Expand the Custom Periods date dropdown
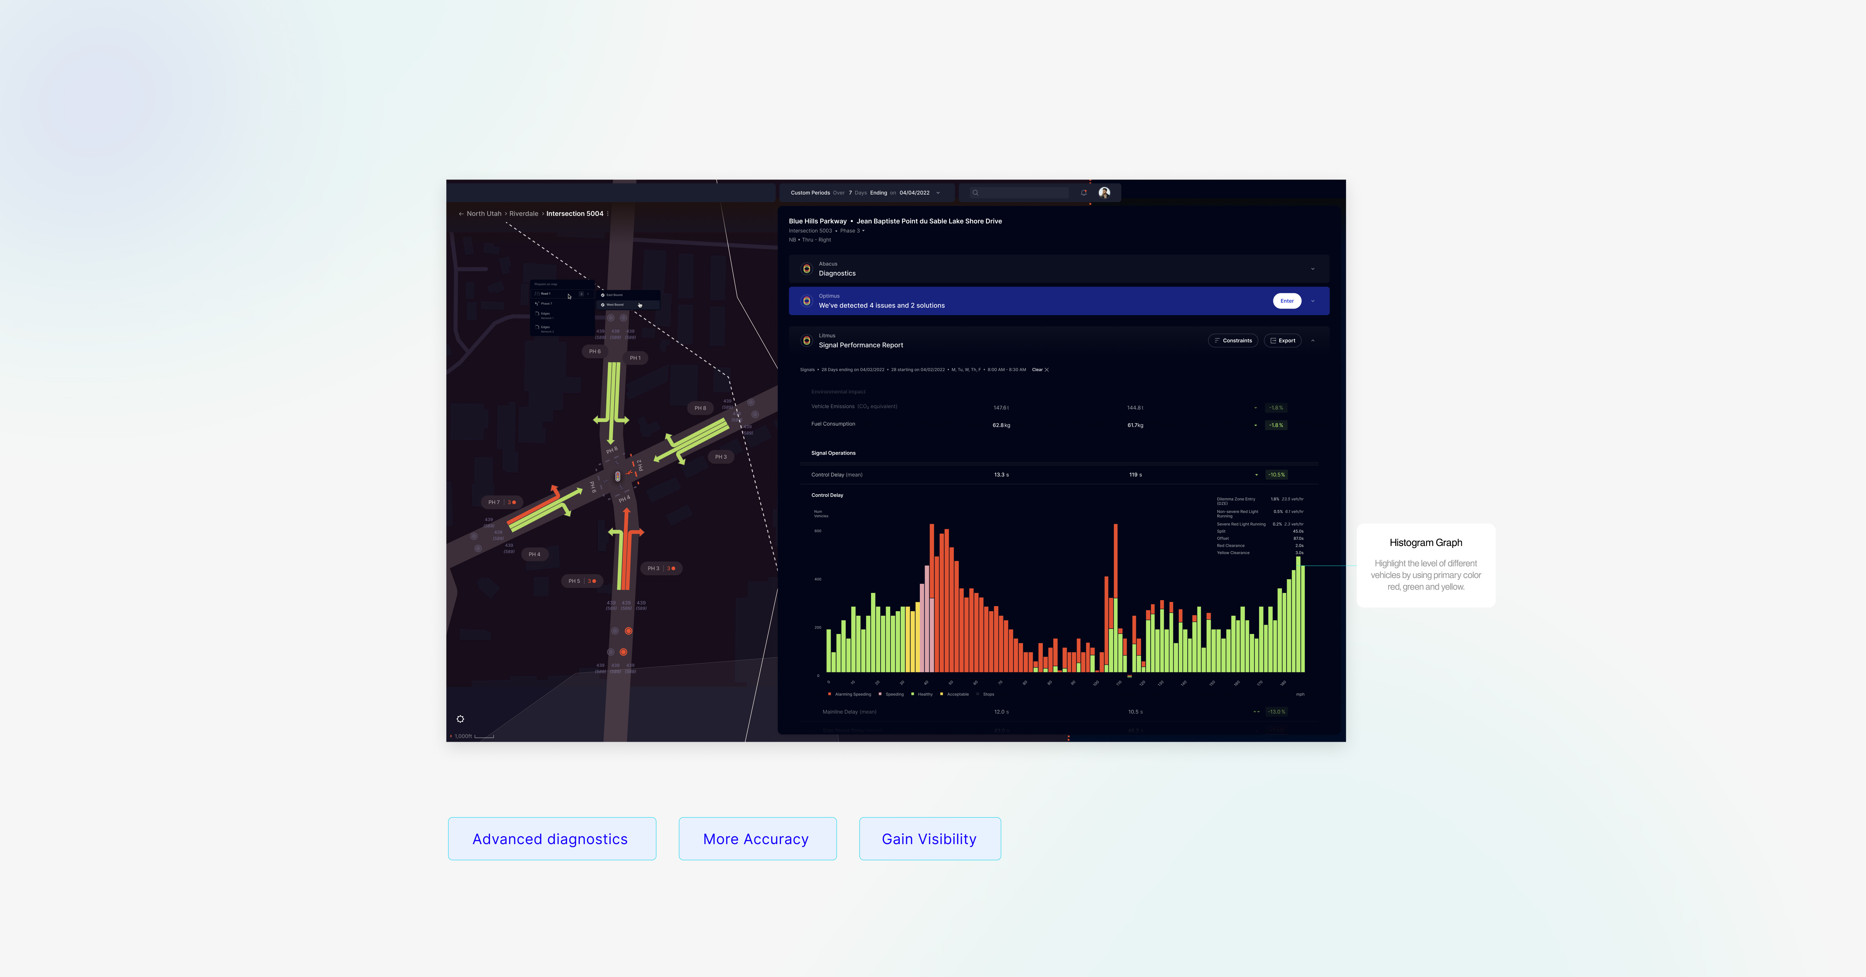This screenshot has width=1866, height=977. pos(938,193)
